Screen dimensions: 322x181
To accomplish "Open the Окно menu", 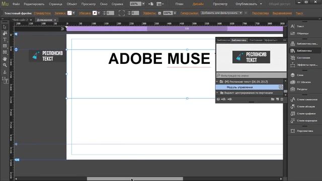I will coord(104,4).
